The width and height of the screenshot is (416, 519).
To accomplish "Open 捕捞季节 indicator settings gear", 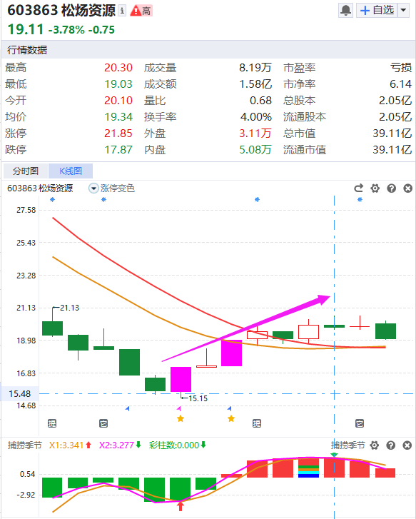I will point(375,445).
